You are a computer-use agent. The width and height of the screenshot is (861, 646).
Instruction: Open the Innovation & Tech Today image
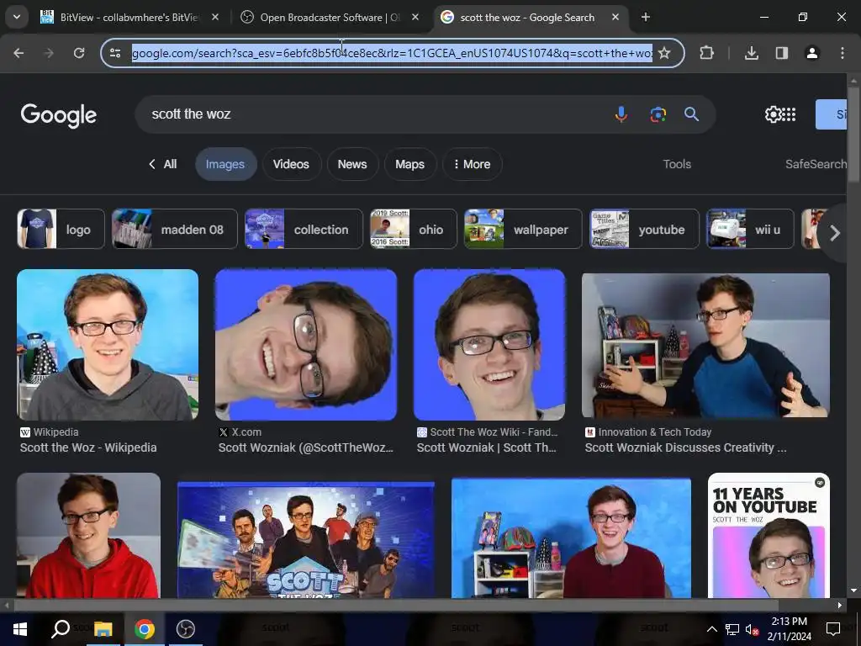point(705,345)
